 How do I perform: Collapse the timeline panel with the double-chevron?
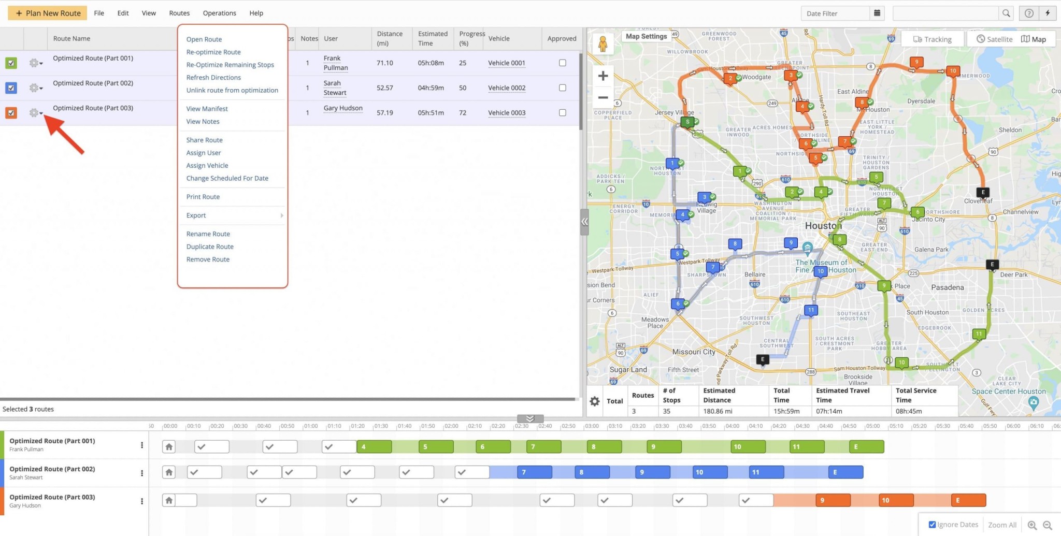pos(529,418)
